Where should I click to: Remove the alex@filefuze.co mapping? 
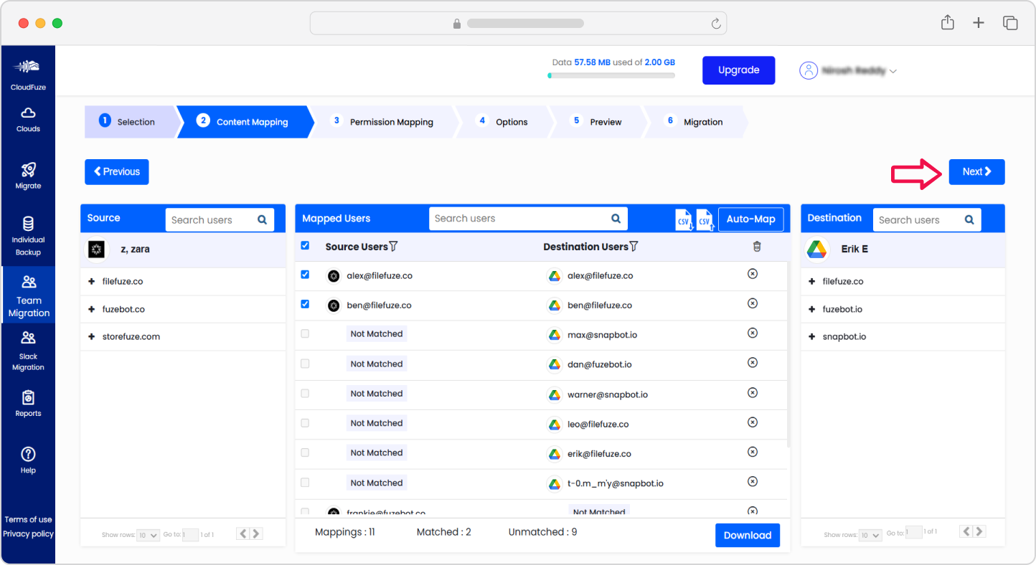tap(753, 274)
